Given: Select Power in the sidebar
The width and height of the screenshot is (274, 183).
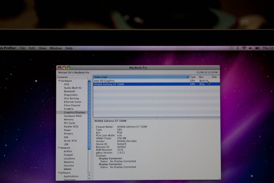Looking at the screenshot, I should tap(67, 130).
